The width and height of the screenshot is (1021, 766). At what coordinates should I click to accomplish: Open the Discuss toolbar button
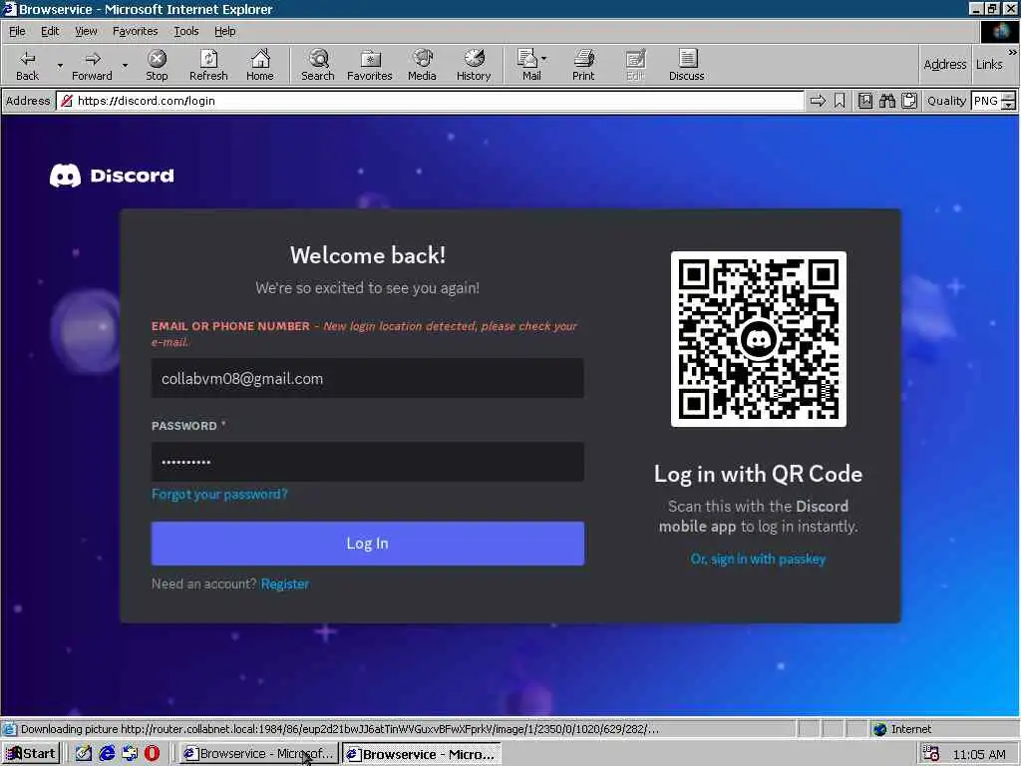(686, 65)
